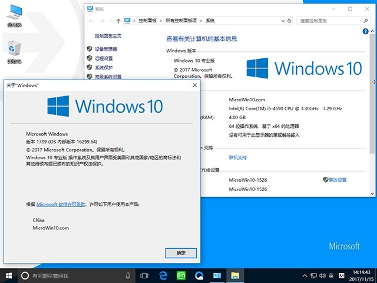377x283 pixels.
Task: Click the scroll down arrow in System window
Action: (372, 193)
